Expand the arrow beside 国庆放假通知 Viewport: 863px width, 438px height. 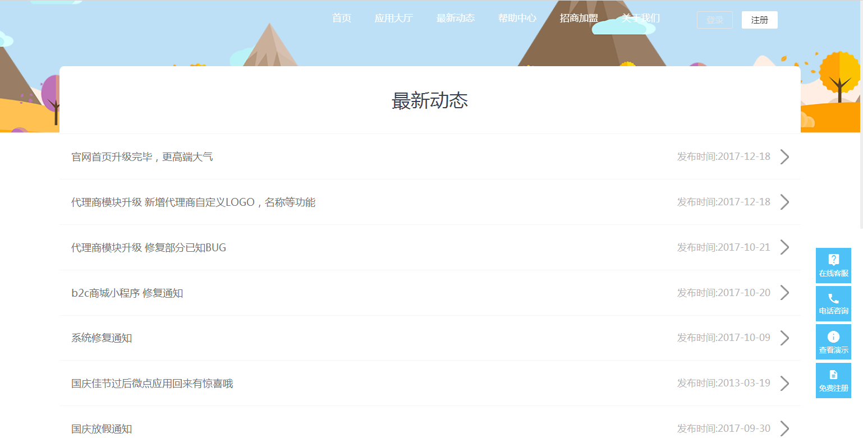click(784, 428)
